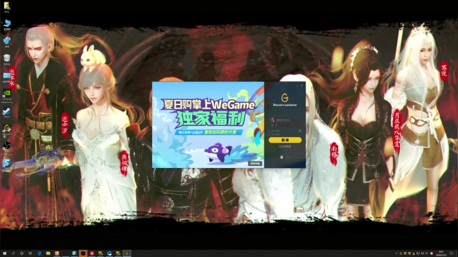Screen dimensions: 458x257
Task: Click the Tencent WeGame logo
Action: 285,100
